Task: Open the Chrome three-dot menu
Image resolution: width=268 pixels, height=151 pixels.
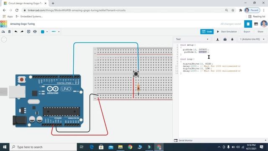Action: [264, 10]
